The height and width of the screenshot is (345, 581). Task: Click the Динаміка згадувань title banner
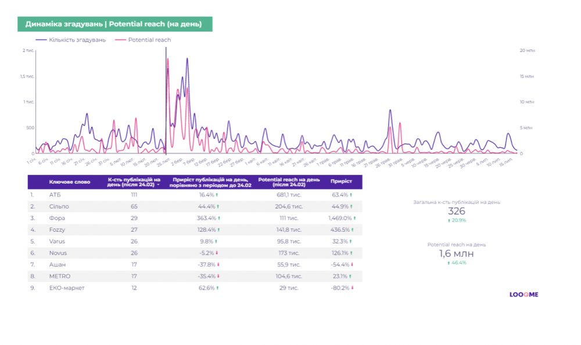tap(114, 24)
